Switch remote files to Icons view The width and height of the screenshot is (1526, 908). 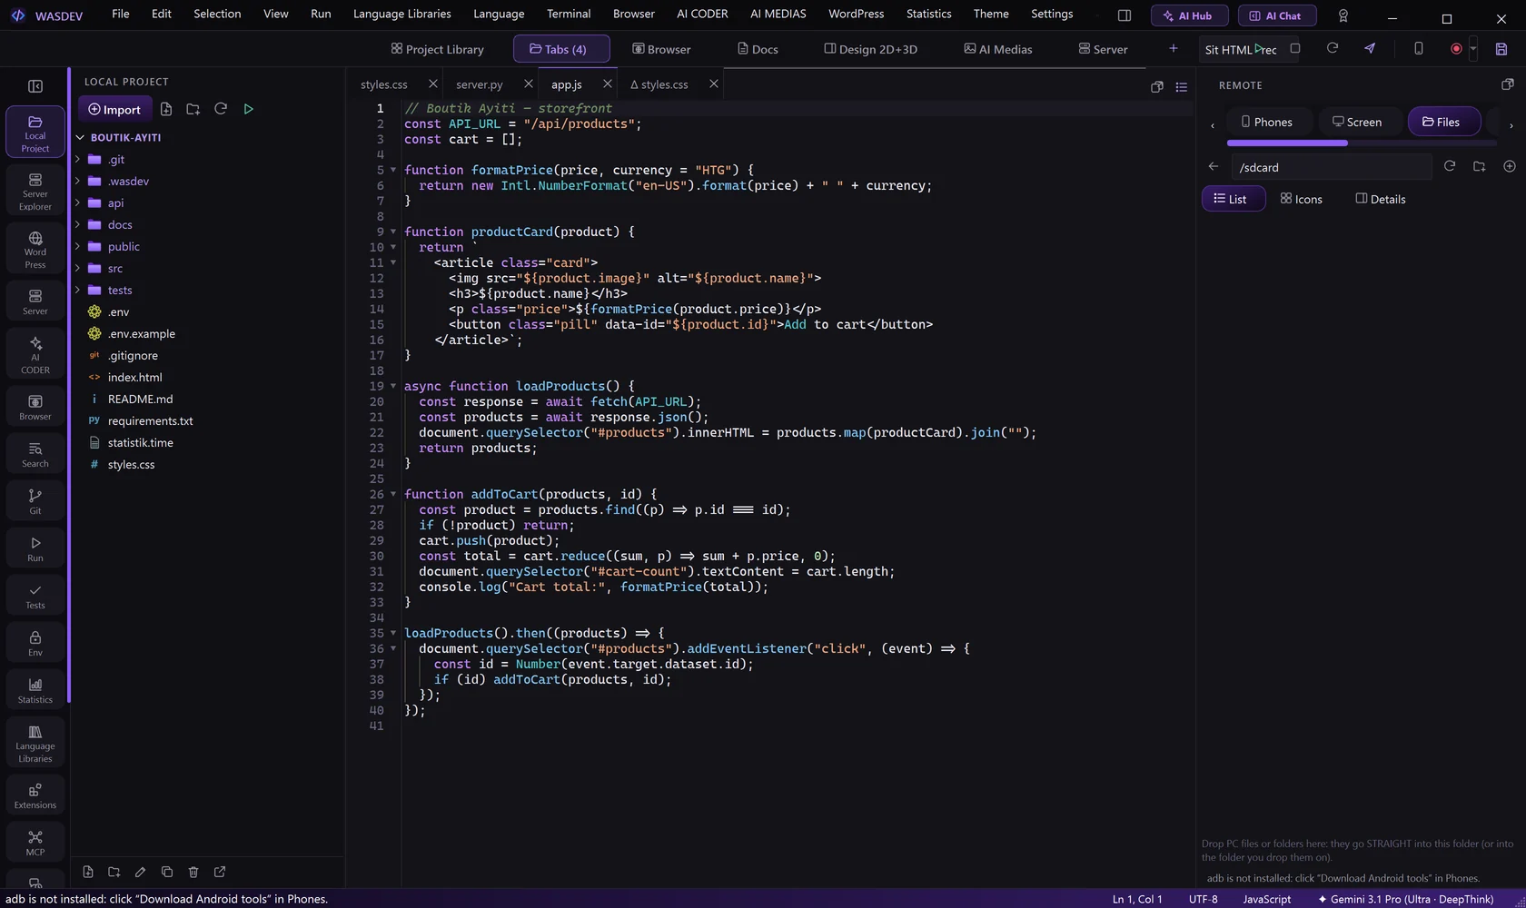click(x=1302, y=199)
